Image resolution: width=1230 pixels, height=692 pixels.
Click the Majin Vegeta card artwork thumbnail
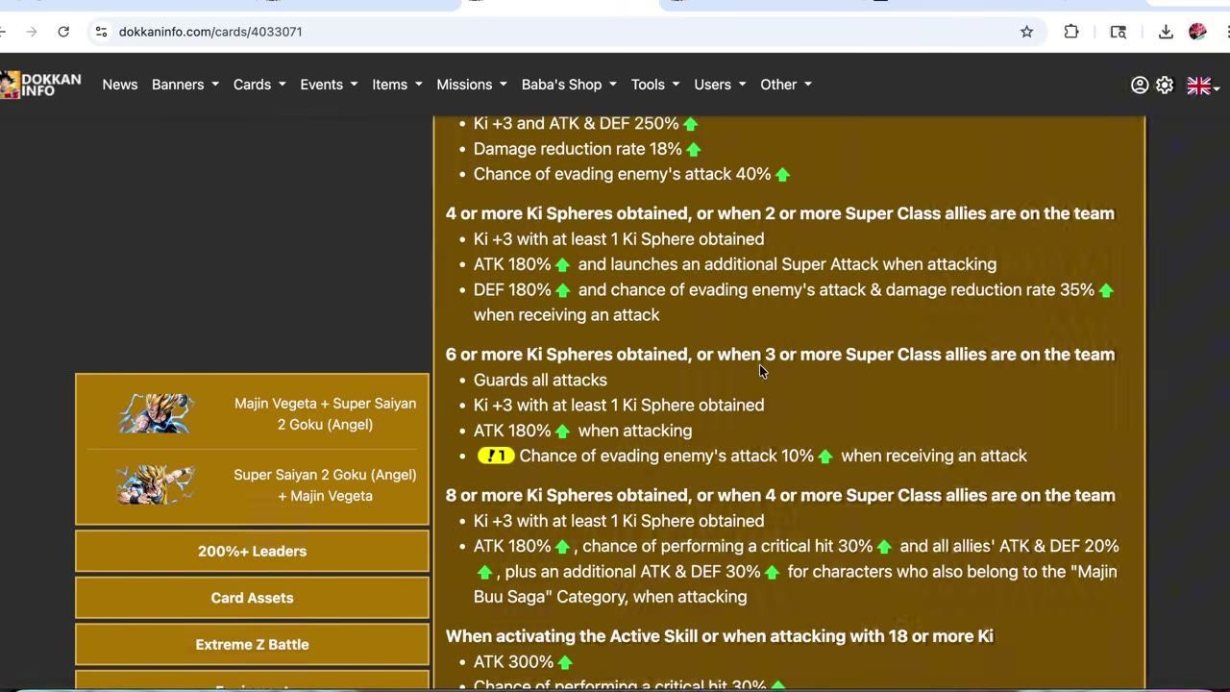(156, 413)
